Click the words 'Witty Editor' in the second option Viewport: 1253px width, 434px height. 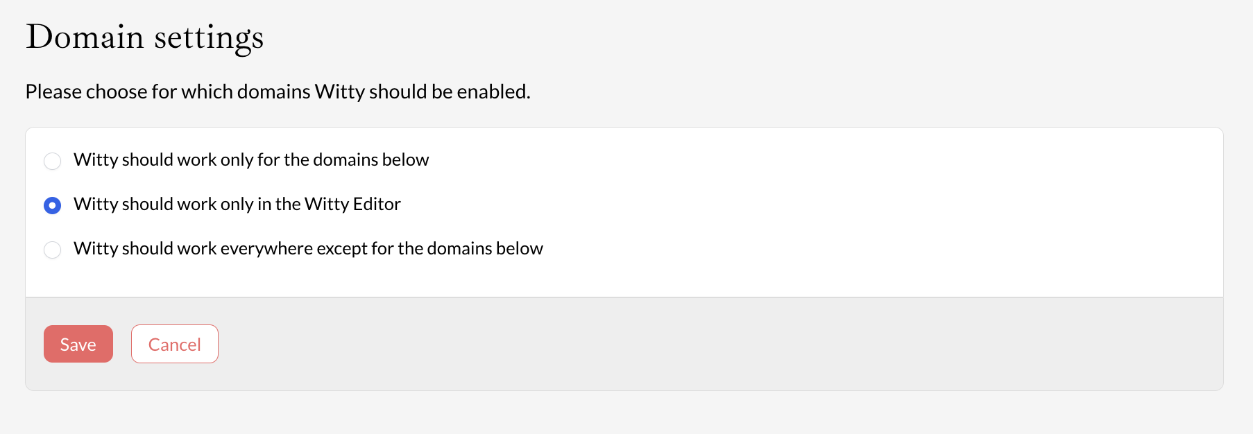click(x=352, y=205)
